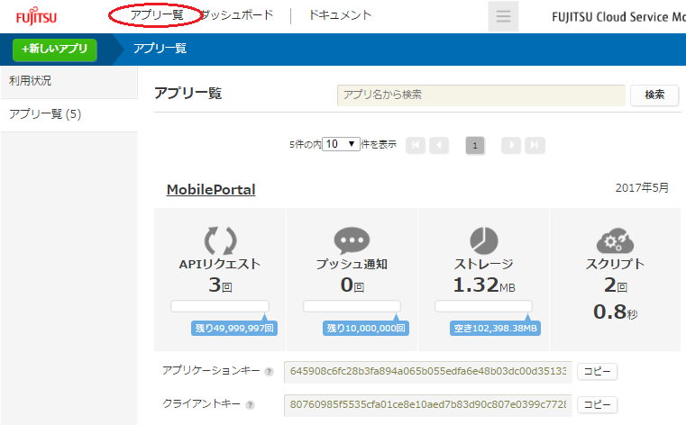
Task: Click the プッシュ通知 0回 count value
Action: point(352,285)
